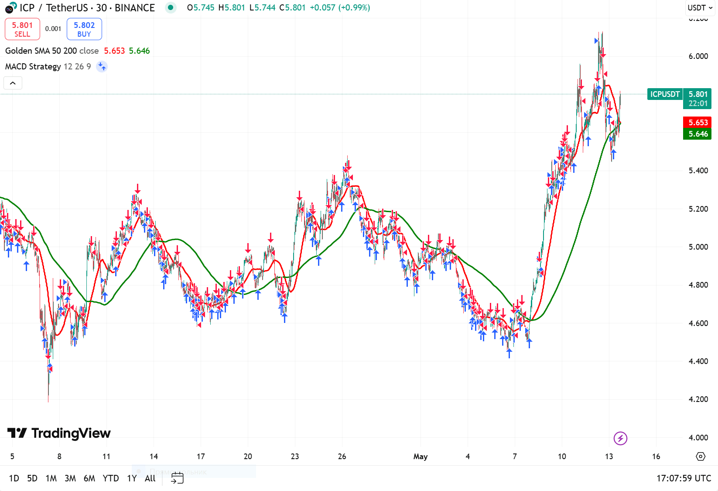
Task: Select the 1D time range
Action: 14,478
